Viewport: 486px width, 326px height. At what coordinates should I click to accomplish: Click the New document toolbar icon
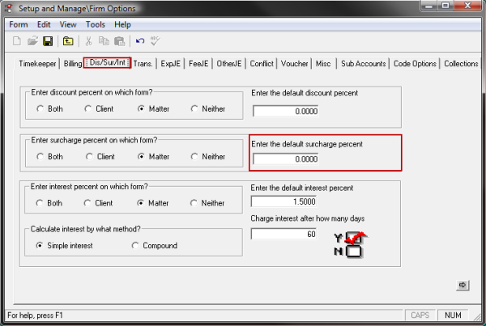(x=15, y=41)
